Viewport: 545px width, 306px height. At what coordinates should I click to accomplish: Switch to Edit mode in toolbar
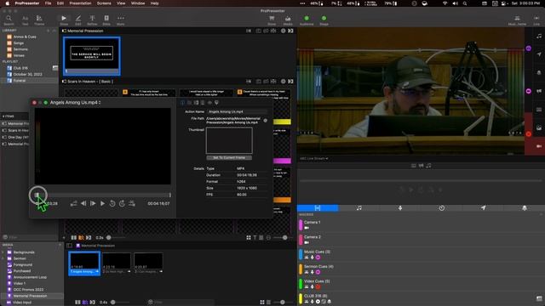coord(78,20)
